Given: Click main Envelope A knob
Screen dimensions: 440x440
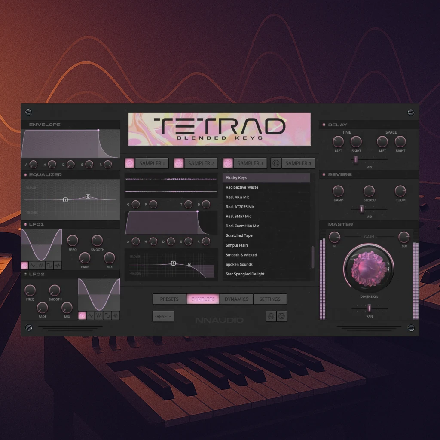Looking at the screenshot, I should 34,165.
